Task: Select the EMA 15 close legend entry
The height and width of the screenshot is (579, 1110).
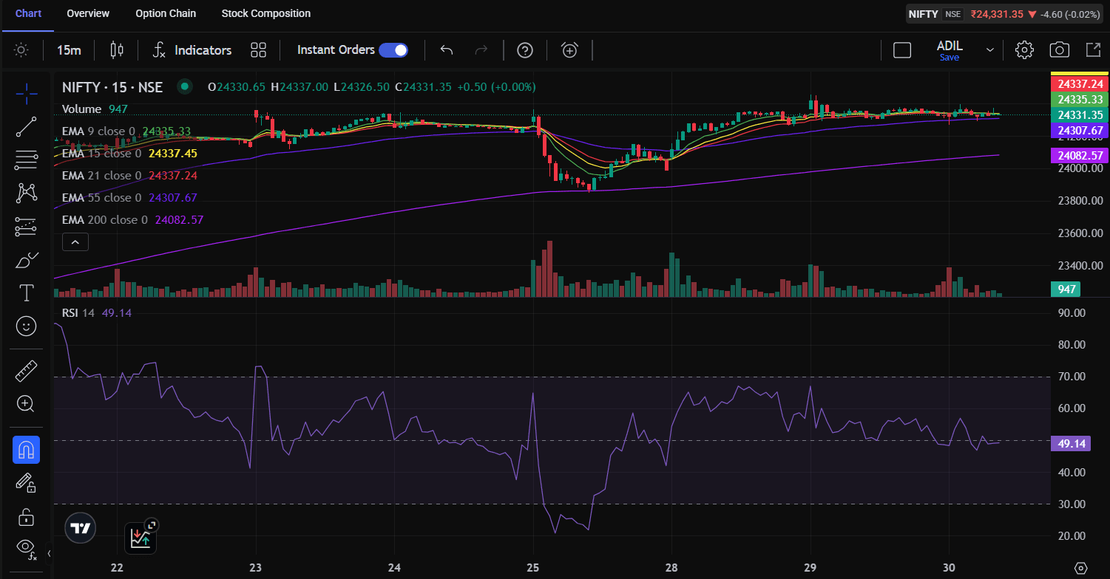Action: coord(129,154)
